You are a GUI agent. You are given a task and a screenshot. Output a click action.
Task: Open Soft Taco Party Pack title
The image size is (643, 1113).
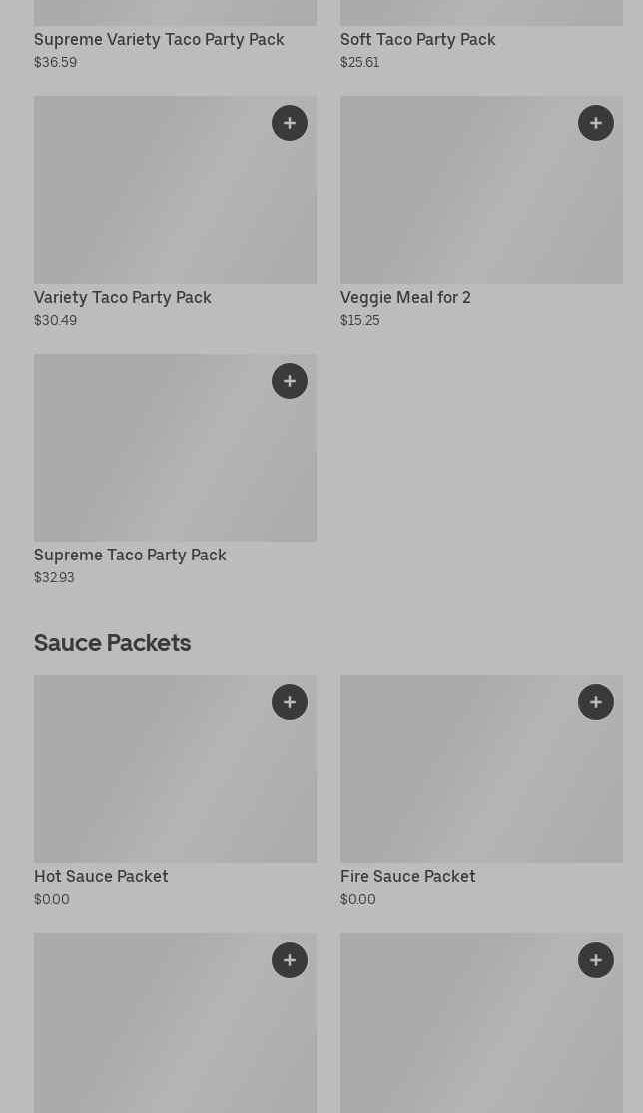(417, 40)
